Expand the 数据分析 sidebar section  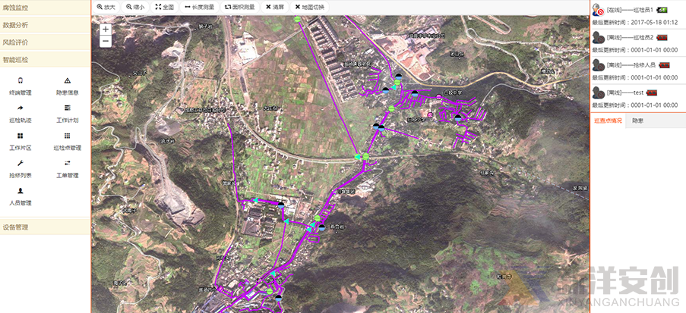pyautogui.click(x=45, y=25)
